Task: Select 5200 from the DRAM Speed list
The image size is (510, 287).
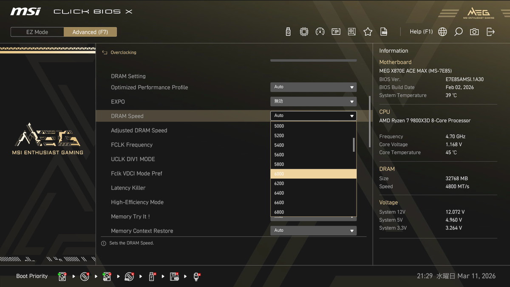Action: [313, 136]
